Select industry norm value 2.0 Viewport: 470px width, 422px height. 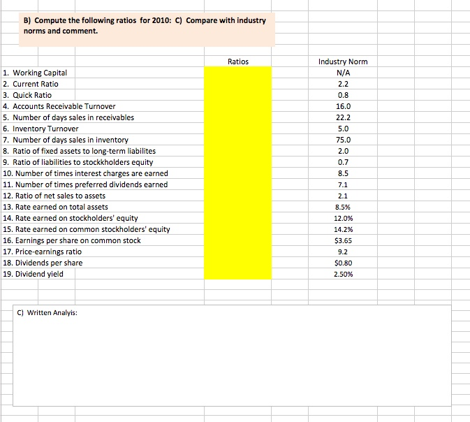343,151
